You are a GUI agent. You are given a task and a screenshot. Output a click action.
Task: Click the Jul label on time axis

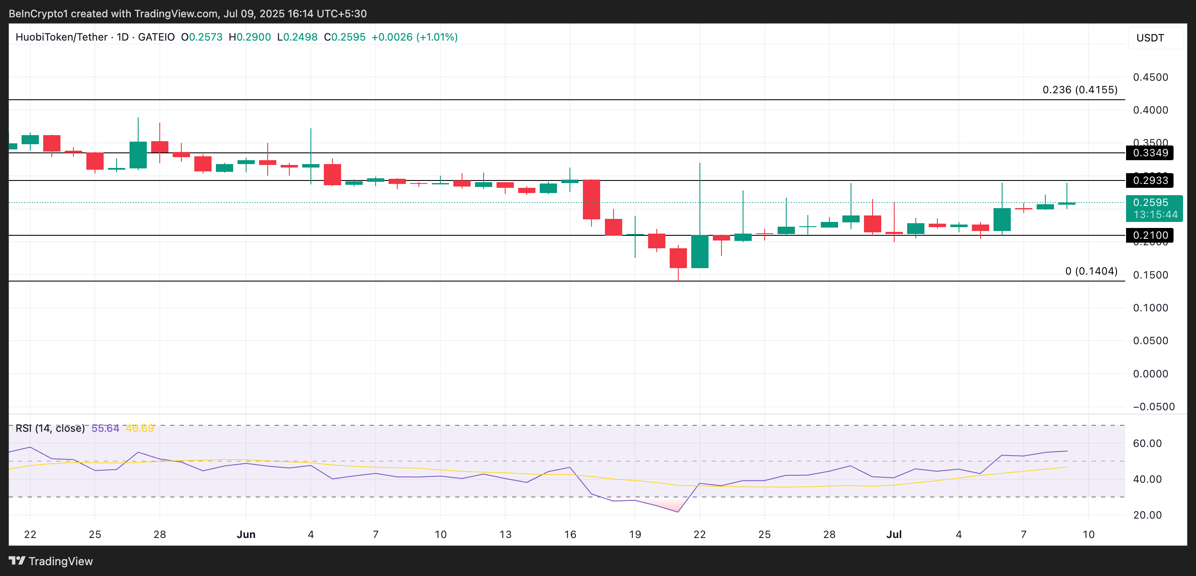(x=894, y=534)
